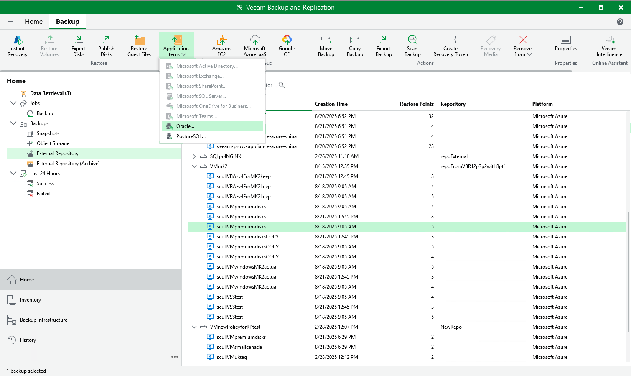Image resolution: width=631 pixels, height=376 pixels.
Task: Choose Oracle... from Application Items menu
Action: (213, 126)
